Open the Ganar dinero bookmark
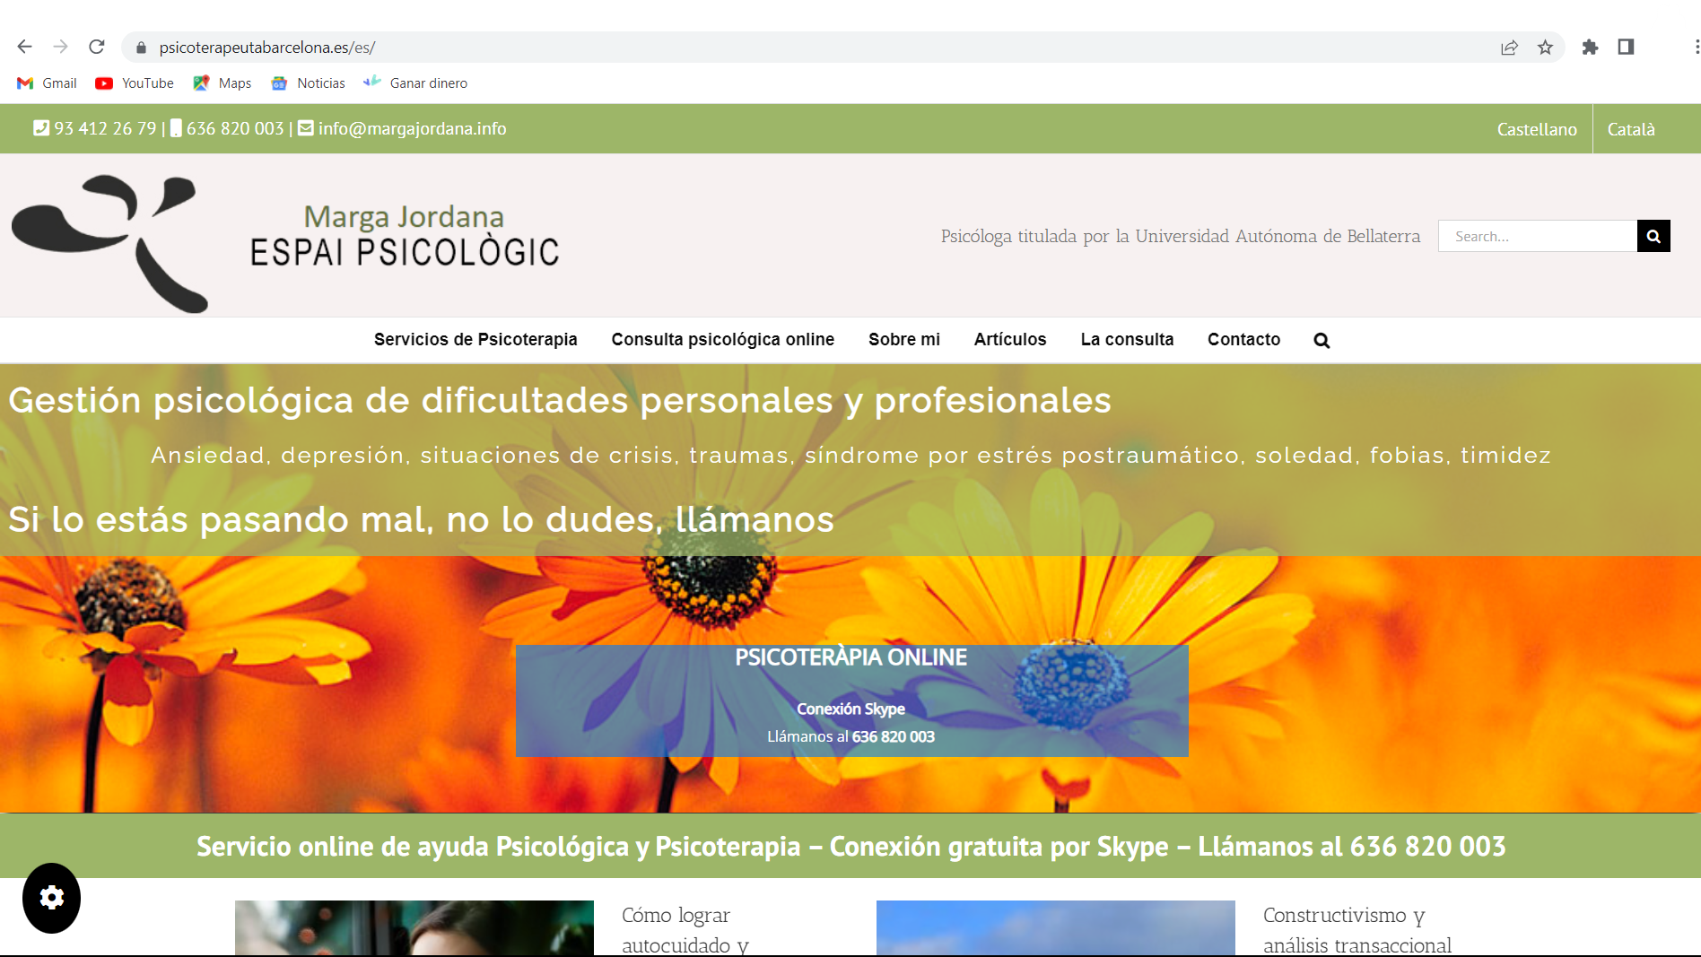Screen dimensions: 1701x957 415,83
